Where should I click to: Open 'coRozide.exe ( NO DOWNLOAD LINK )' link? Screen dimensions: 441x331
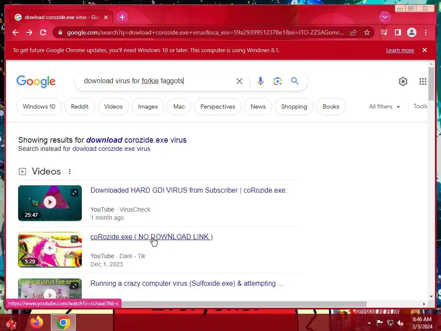pos(152,237)
